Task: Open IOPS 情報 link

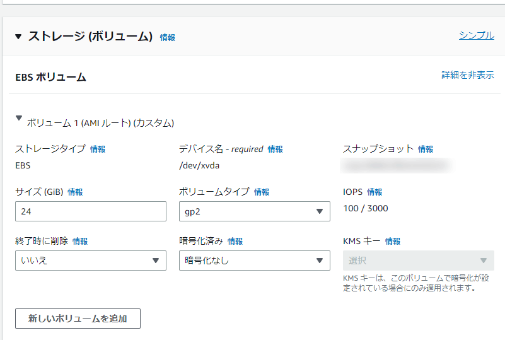Action: [374, 192]
